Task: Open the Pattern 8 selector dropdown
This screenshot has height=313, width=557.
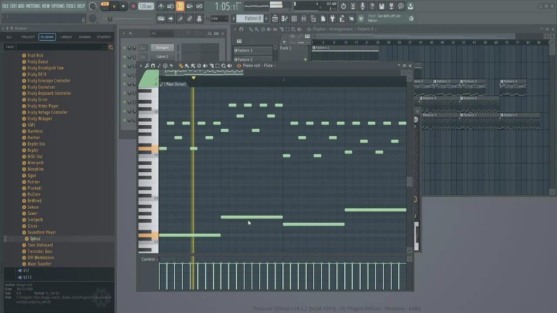Action: (252, 18)
